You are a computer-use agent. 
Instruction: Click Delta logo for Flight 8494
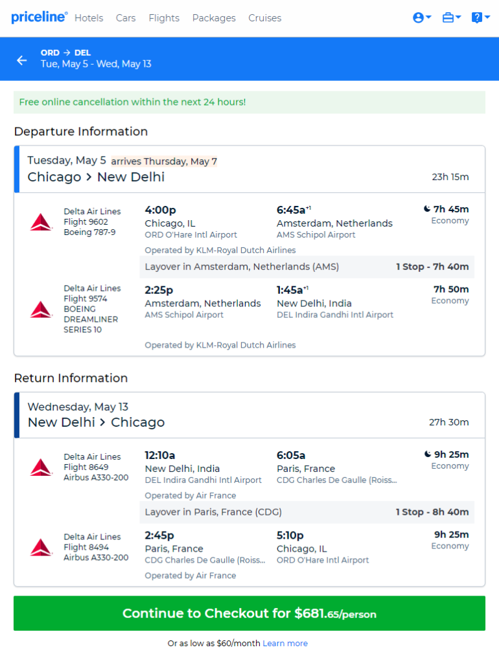41,547
